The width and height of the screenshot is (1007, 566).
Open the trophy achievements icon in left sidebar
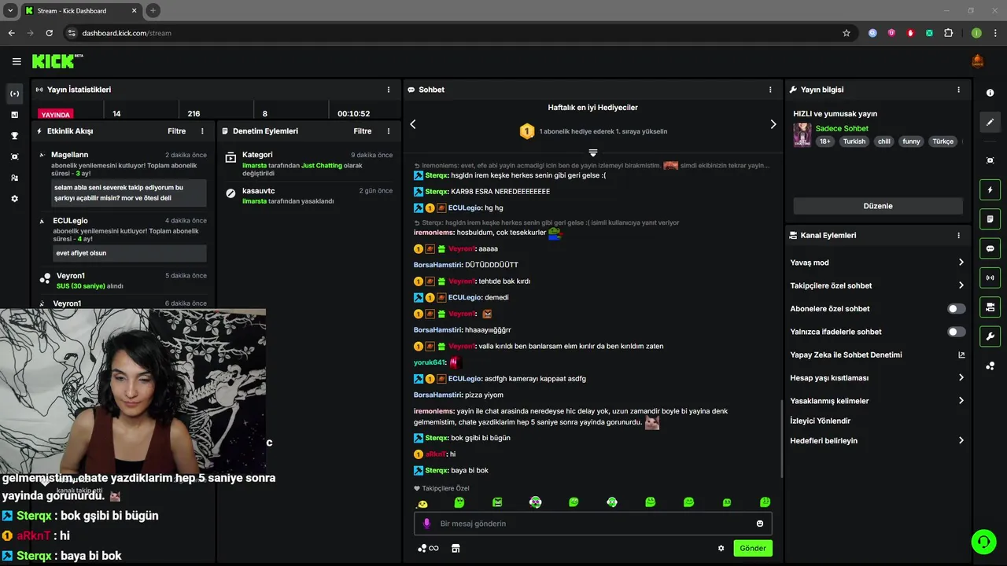pos(14,135)
